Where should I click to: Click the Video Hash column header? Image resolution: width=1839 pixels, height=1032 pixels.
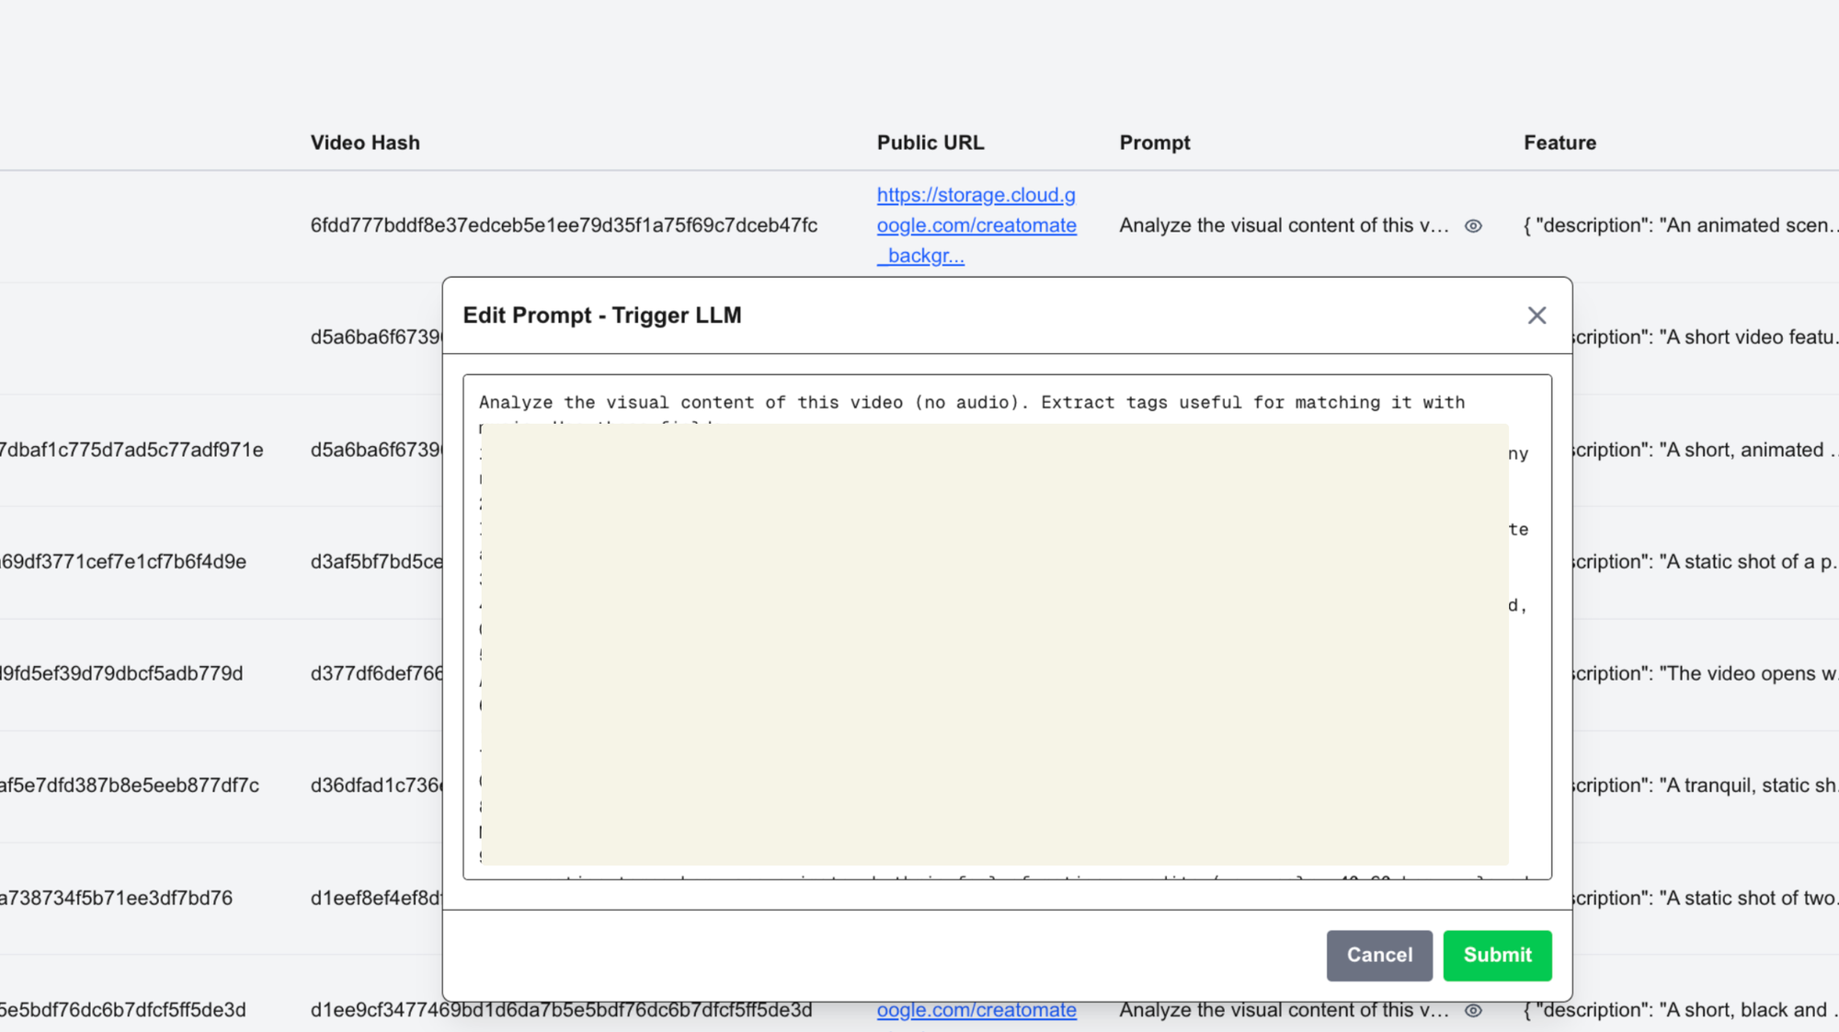[365, 143]
